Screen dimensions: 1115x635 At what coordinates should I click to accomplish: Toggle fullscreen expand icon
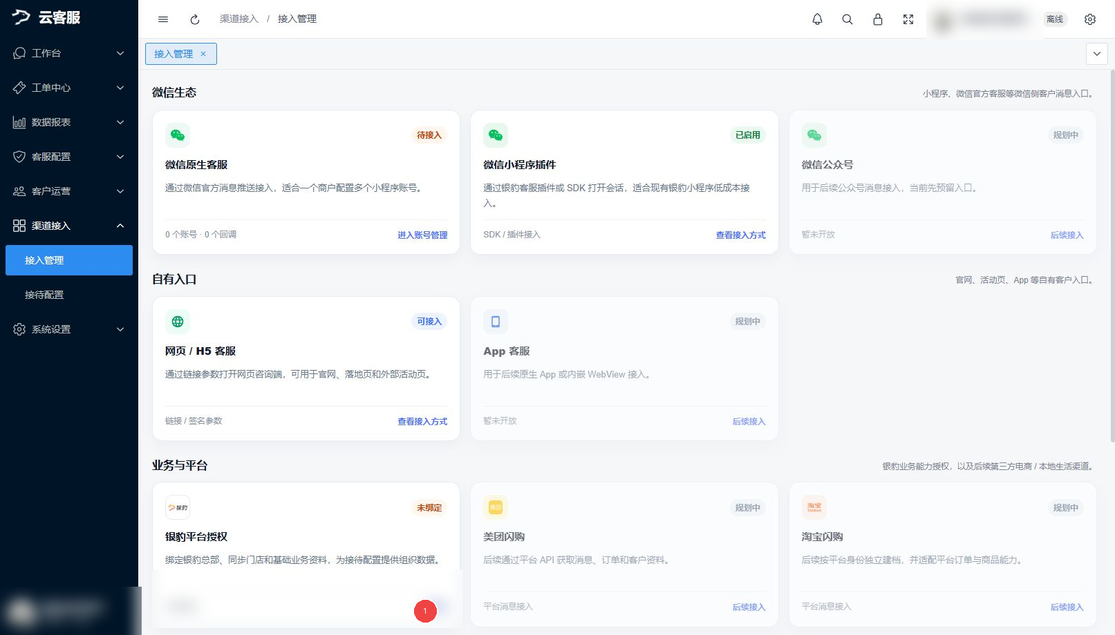[x=908, y=19]
